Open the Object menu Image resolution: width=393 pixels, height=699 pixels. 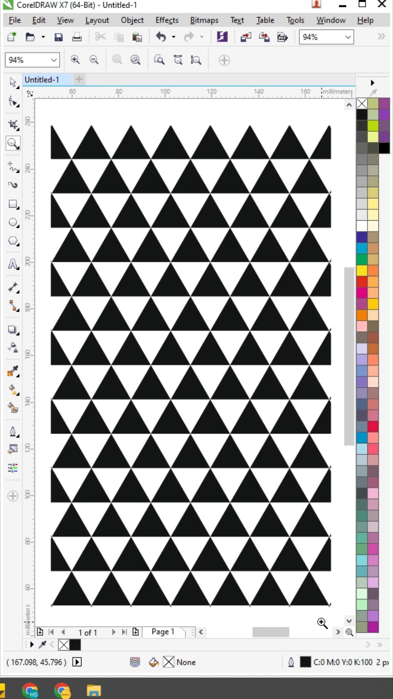pos(132,20)
